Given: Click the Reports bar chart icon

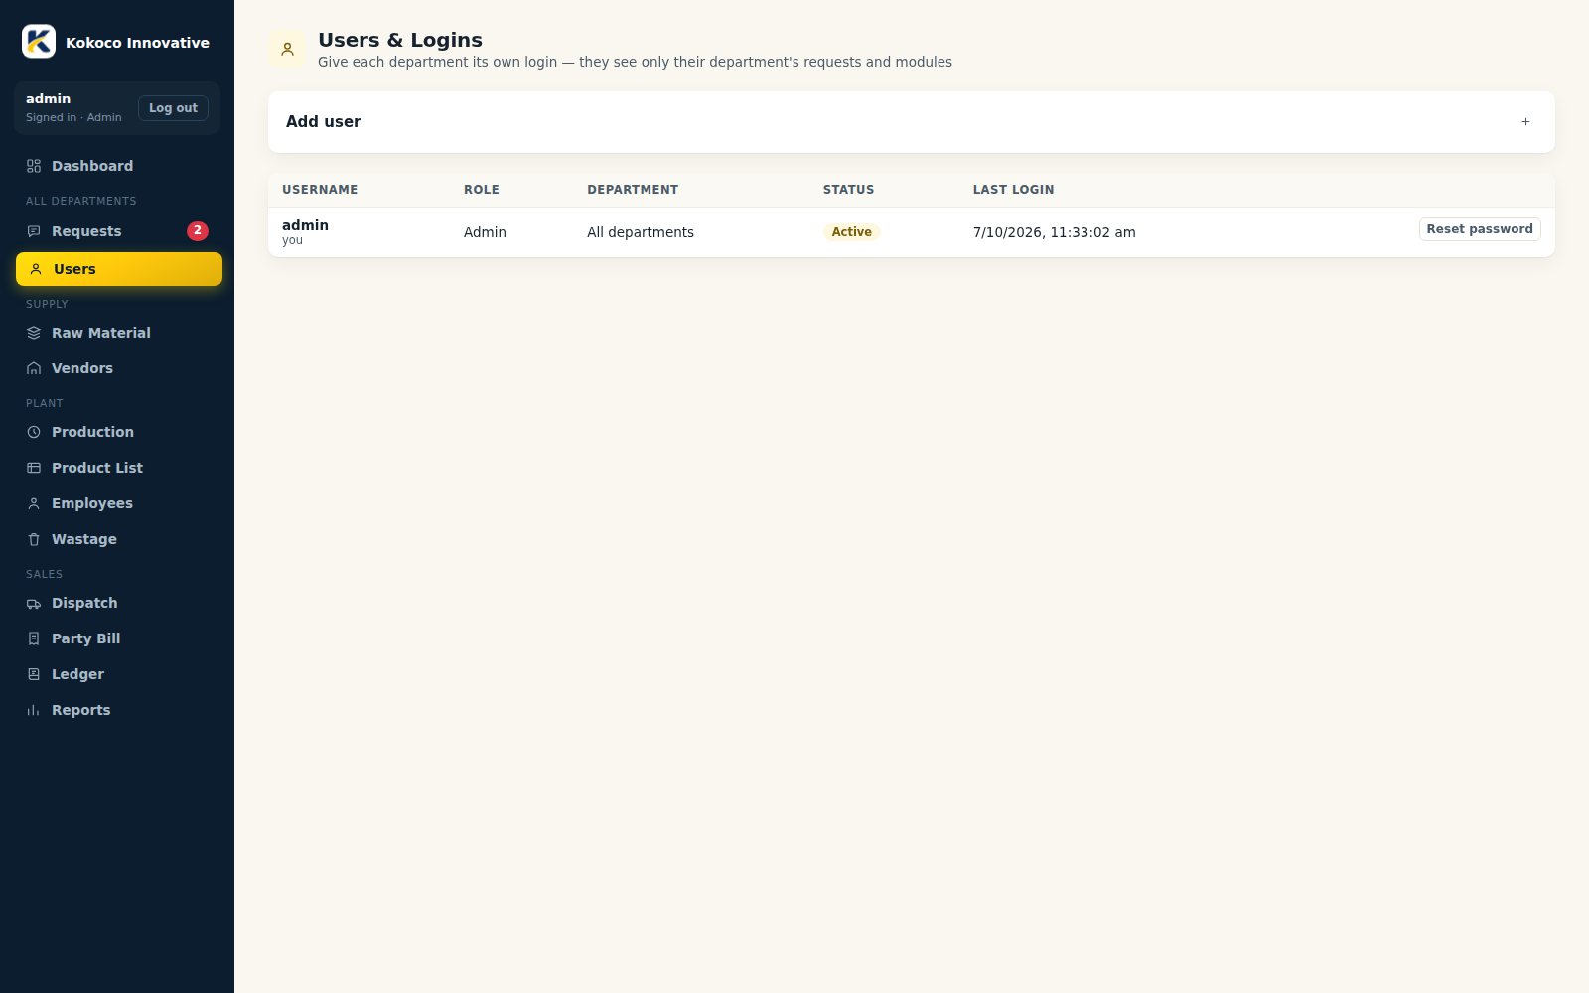Looking at the screenshot, I should [x=34, y=710].
